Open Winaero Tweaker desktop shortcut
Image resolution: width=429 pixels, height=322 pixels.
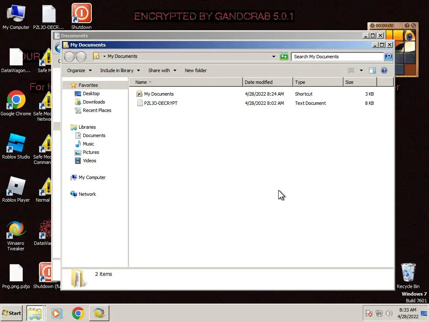[x=16, y=236]
